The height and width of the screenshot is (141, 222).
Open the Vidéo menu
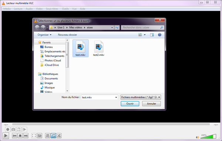click(x=39, y=9)
